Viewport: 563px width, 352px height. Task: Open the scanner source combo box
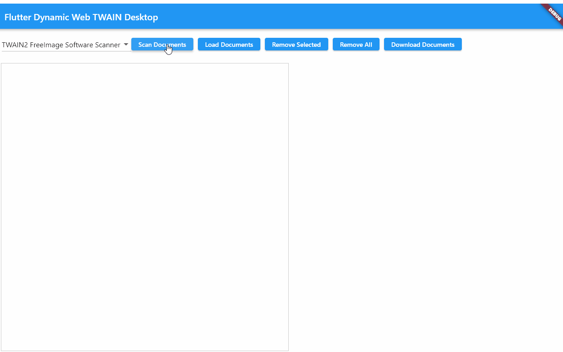coord(65,45)
